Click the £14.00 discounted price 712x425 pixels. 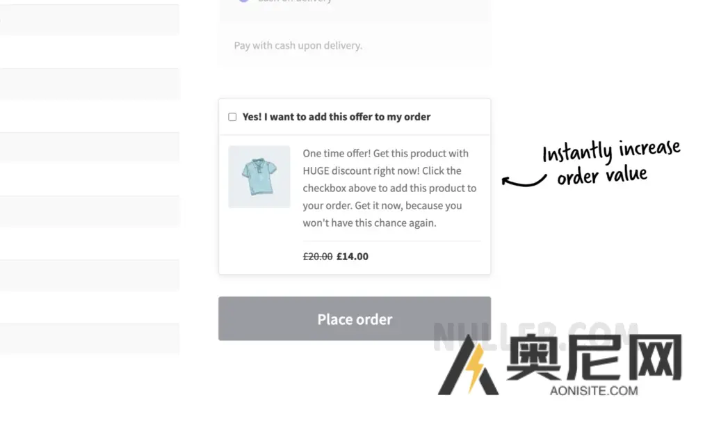pos(352,256)
